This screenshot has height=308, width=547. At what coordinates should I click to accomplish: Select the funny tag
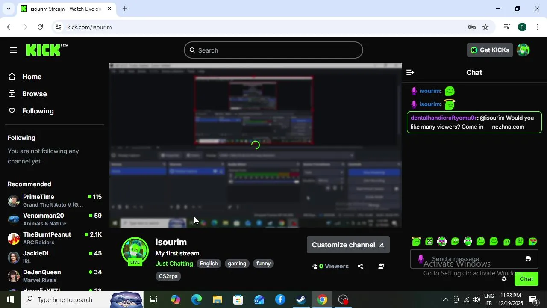(x=264, y=264)
